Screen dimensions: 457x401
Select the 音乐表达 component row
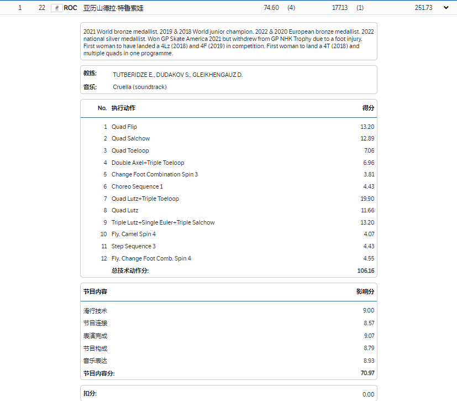[x=229, y=361]
